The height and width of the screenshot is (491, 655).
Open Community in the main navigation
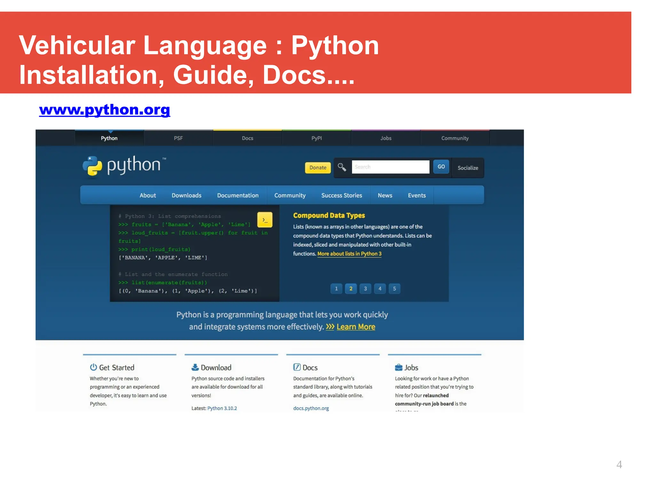pyautogui.click(x=290, y=195)
